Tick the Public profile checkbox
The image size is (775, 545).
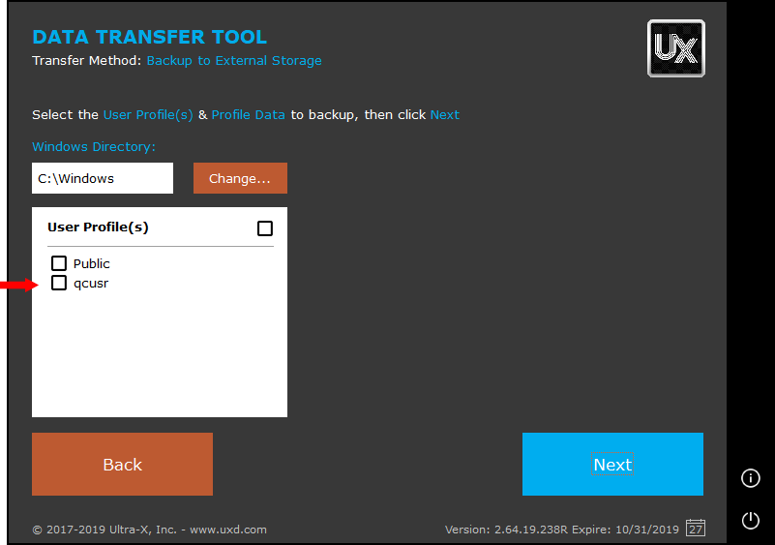59,263
